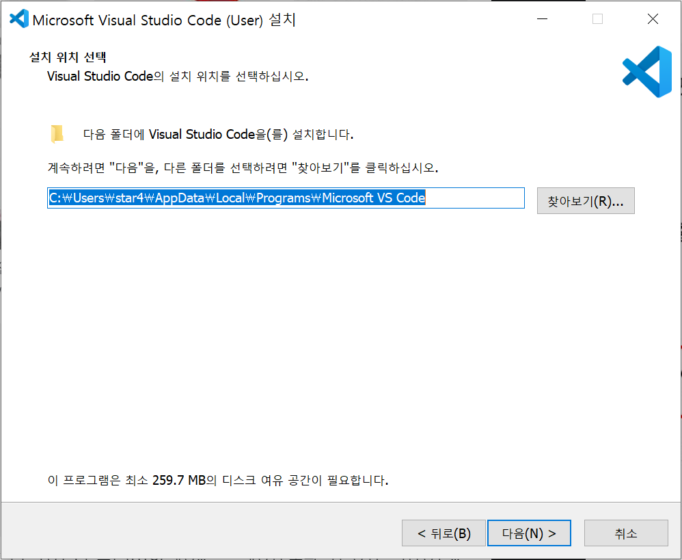The image size is (682, 560).
Task: Click the VS Code icon in title bar
Action: (18, 18)
